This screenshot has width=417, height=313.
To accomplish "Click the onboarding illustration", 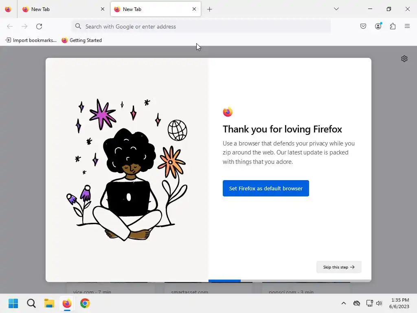I will [x=127, y=170].
